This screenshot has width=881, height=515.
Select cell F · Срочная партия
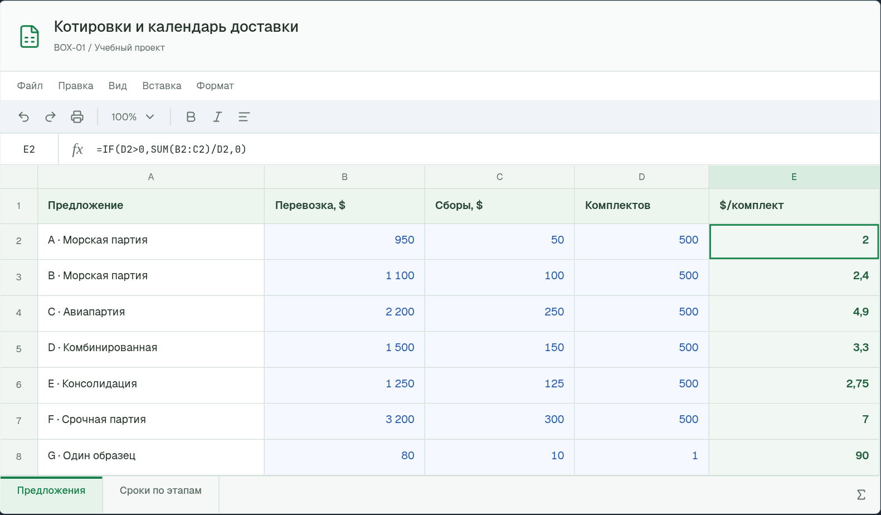151,420
